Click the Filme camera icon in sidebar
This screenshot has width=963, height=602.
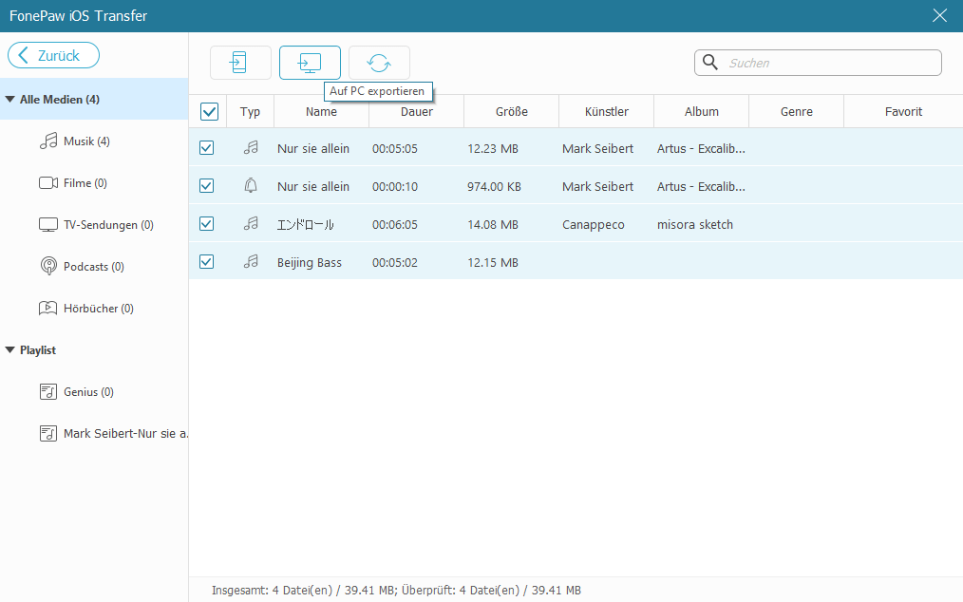pos(48,183)
